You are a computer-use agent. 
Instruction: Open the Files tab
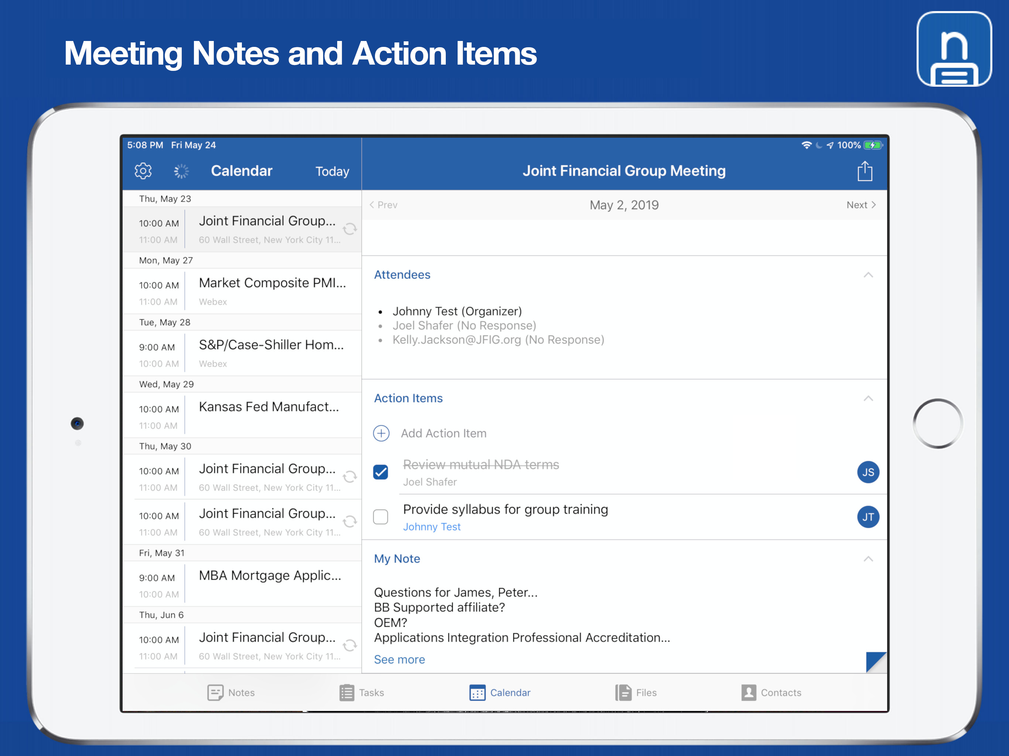[636, 693]
